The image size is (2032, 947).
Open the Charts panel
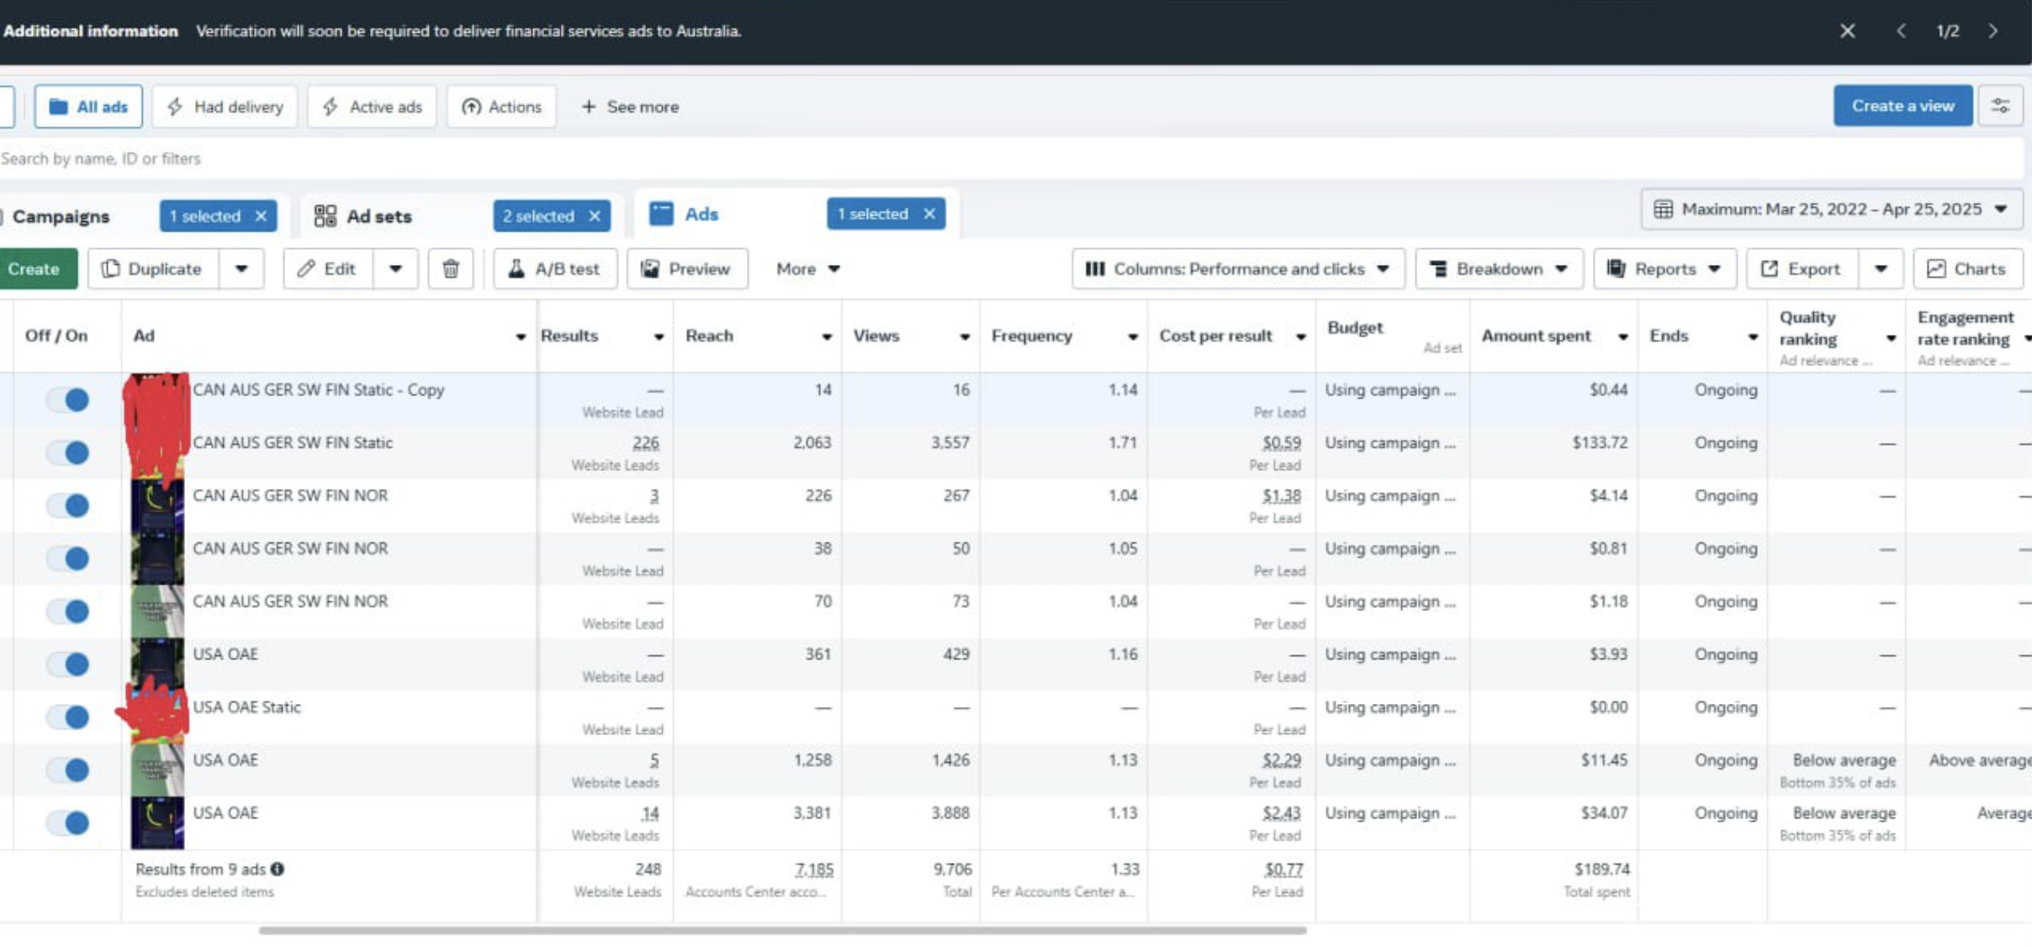coord(1966,269)
